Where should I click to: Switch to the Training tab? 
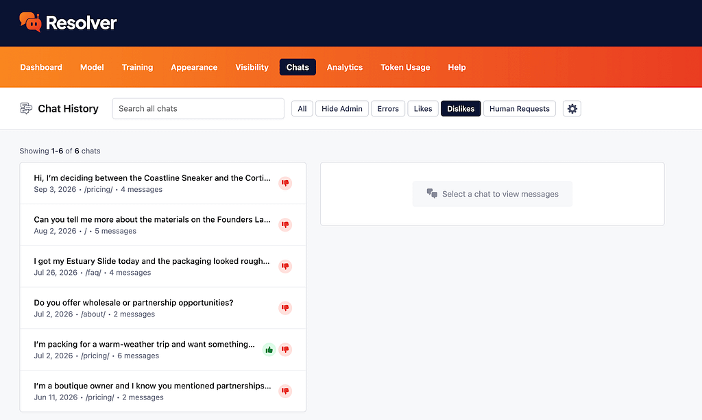click(x=137, y=67)
